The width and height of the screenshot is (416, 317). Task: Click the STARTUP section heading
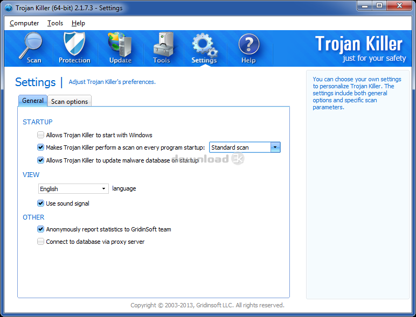(x=37, y=122)
